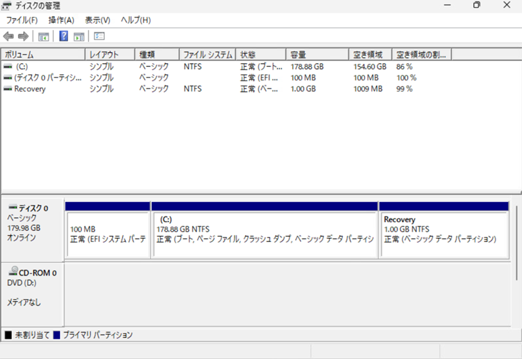
Task: Click the 1009 MB free space cell
Action: tap(368, 89)
